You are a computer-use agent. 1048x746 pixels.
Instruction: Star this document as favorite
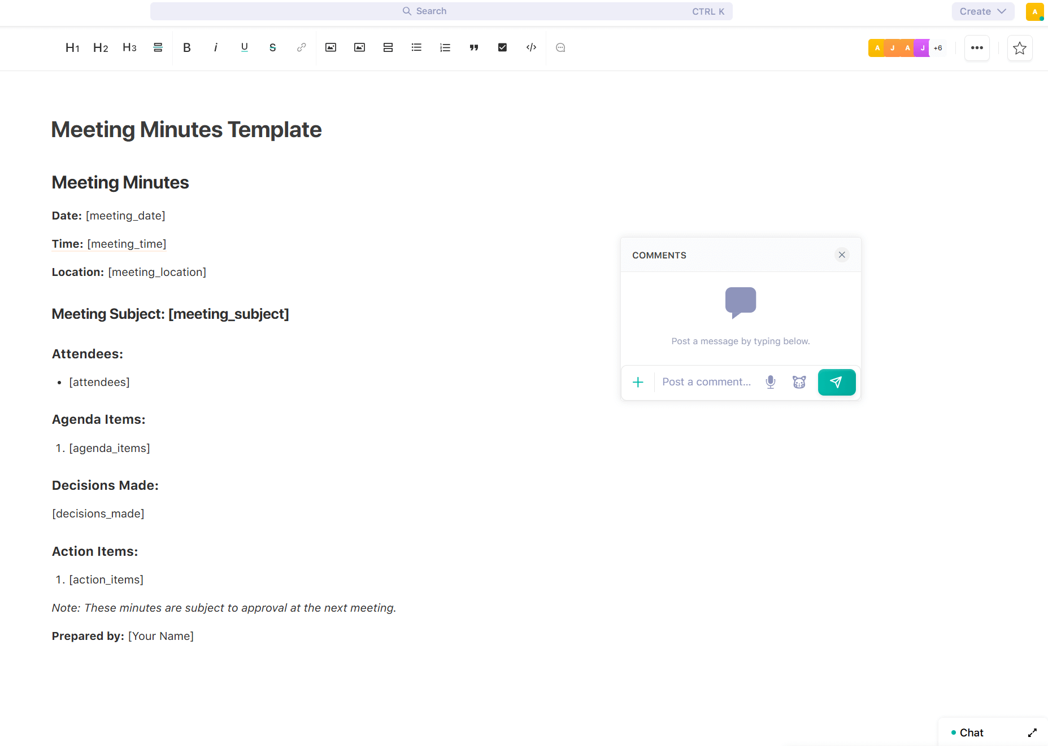(1020, 48)
